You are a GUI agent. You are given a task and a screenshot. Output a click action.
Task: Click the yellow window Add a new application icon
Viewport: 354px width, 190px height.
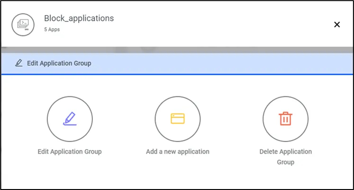point(178,119)
